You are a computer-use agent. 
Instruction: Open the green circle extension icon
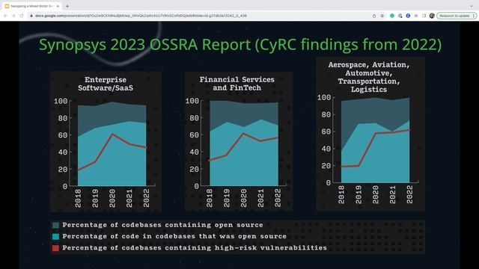point(392,16)
